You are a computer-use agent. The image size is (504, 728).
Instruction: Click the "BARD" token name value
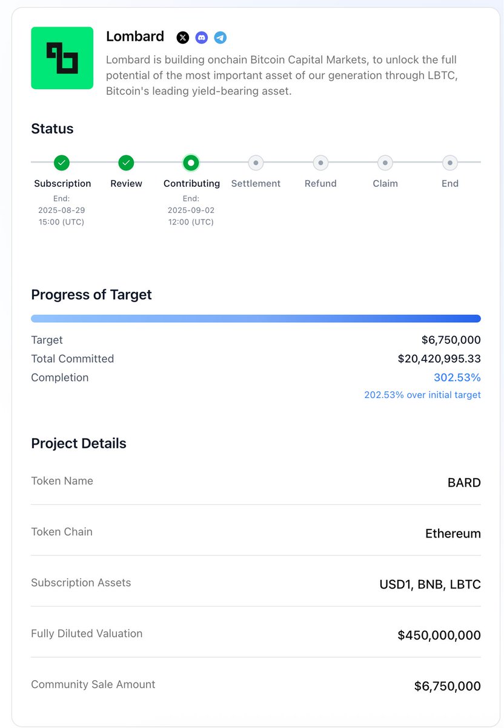click(x=464, y=483)
